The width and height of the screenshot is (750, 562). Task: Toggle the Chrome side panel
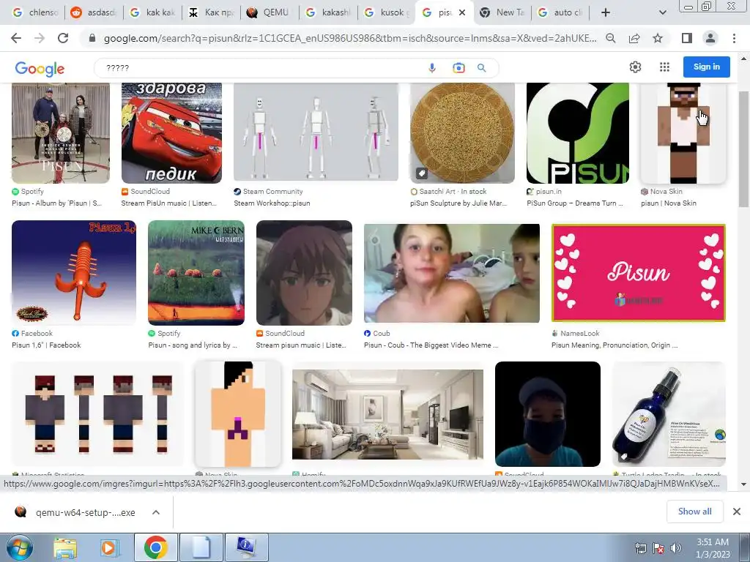click(x=687, y=38)
